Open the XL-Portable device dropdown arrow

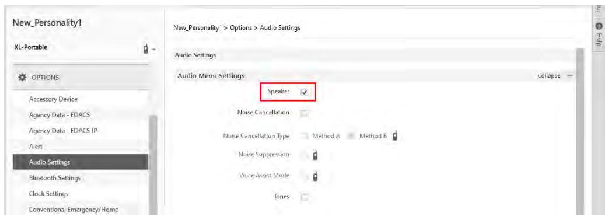pyautogui.click(x=153, y=50)
